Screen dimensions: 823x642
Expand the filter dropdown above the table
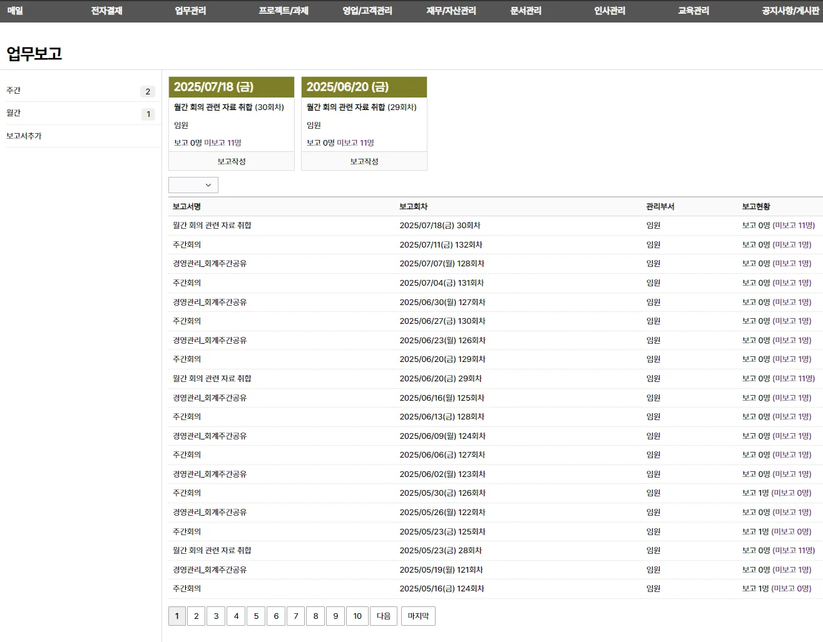click(x=193, y=185)
